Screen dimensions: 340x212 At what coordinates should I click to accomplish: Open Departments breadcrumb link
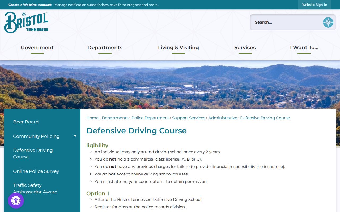click(115, 118)
